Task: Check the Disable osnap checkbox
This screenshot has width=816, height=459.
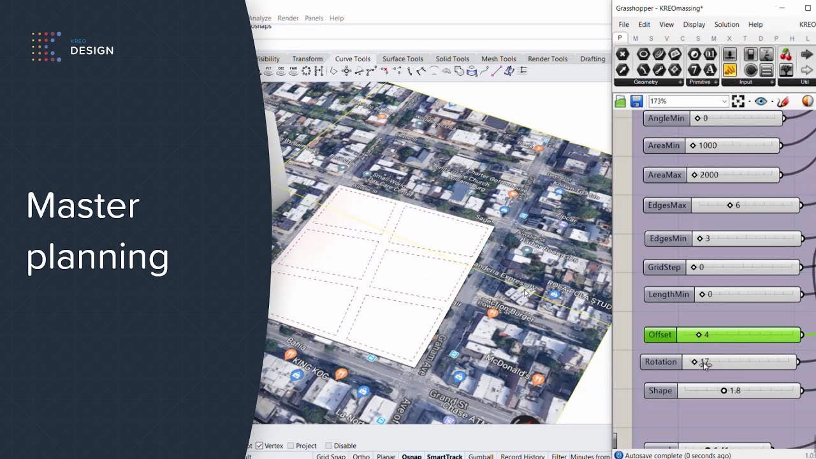Action: coord(329,446)
